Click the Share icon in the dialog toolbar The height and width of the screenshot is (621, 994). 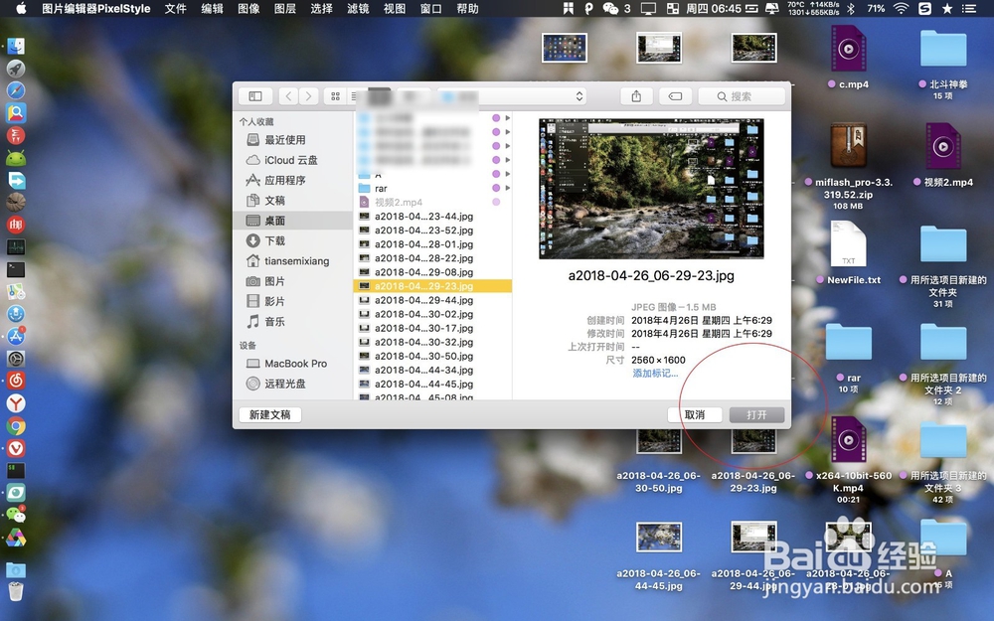635,96
